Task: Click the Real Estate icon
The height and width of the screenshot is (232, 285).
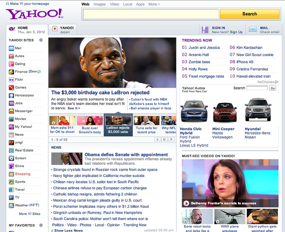Action: tap(11, 150)
